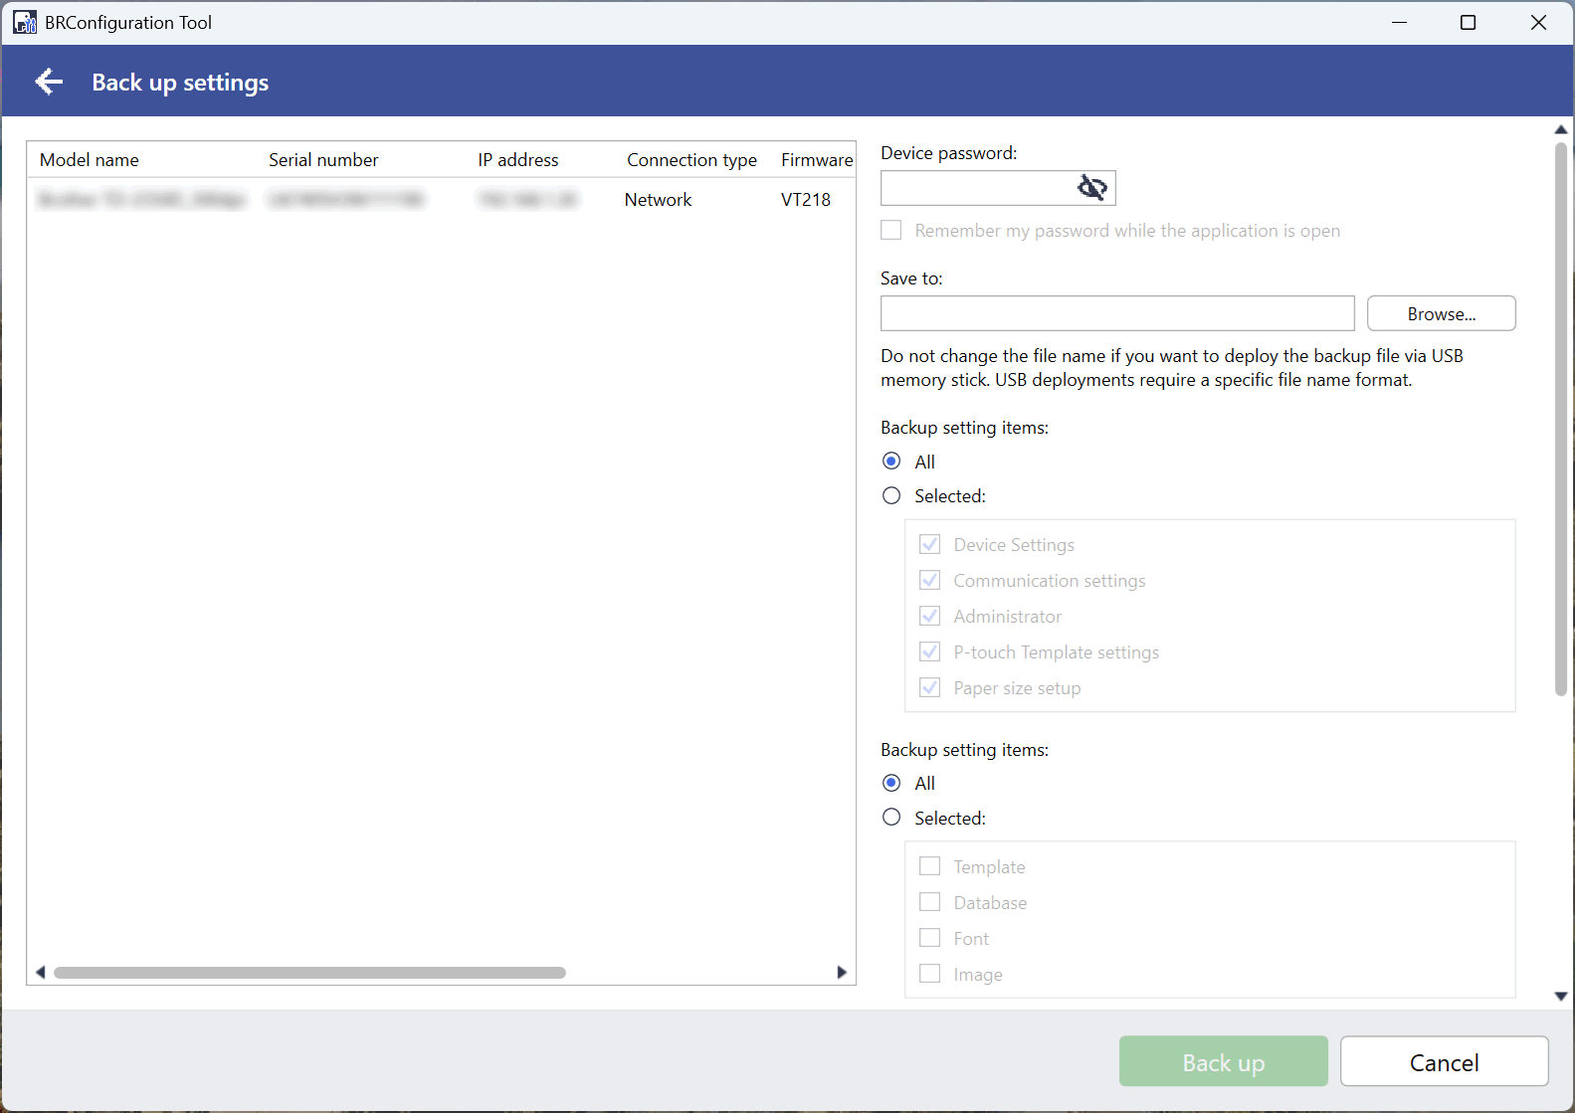Minimize the BRConfiguration Tool window
Screen dimensions: 1575x1113
tap(1399, 22)
